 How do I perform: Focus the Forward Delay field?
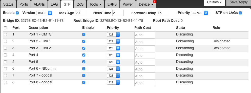[162, 13]
